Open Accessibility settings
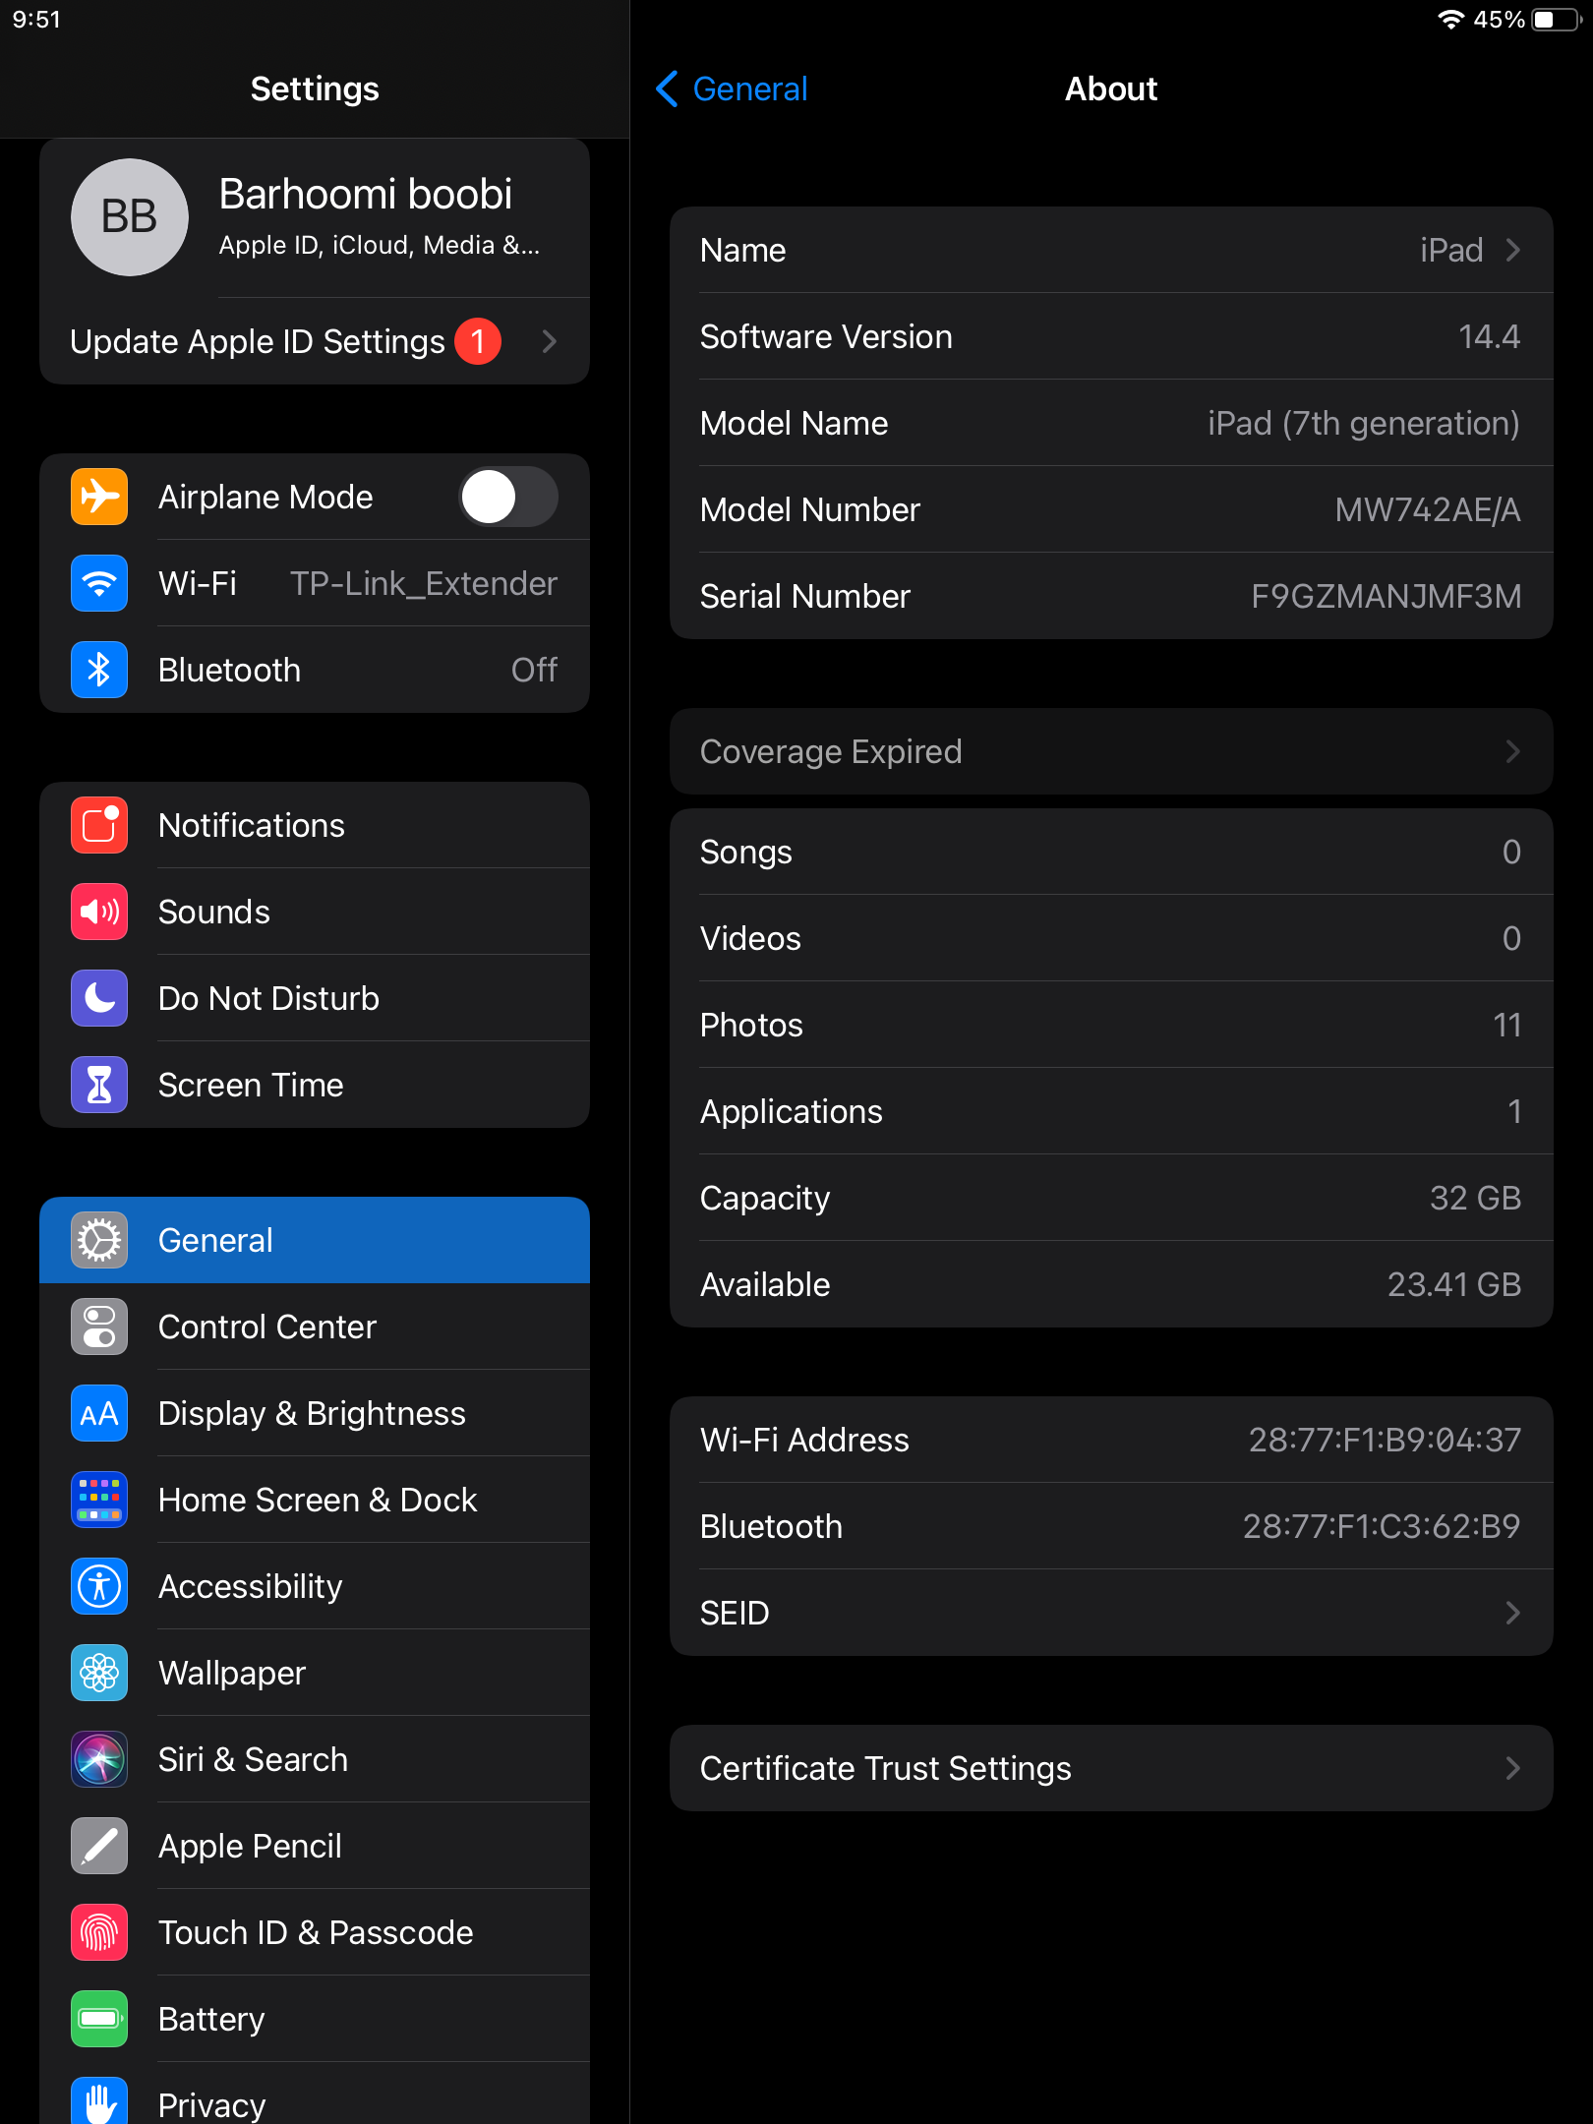This screenshot has width=1593, height=2124. [x=315, y=1586]
